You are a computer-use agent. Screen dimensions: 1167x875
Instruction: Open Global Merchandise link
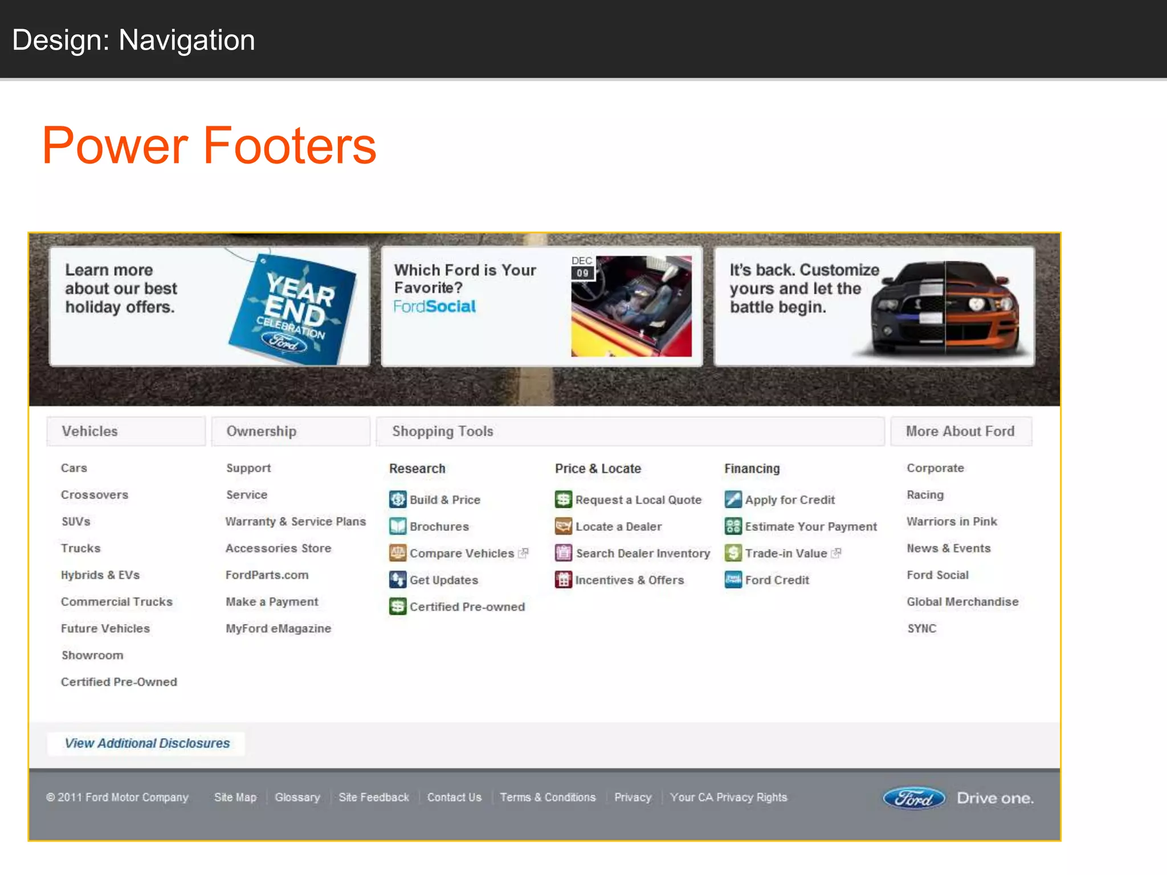click(x=963, y=602)
